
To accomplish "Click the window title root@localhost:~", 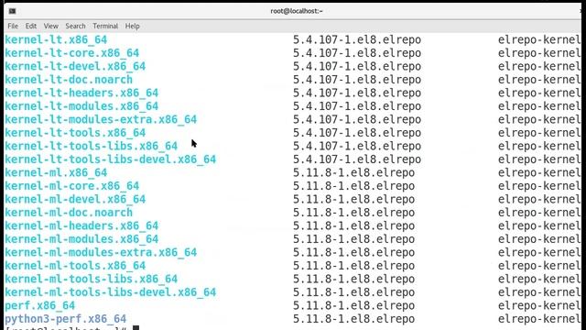I will point(297,11).
